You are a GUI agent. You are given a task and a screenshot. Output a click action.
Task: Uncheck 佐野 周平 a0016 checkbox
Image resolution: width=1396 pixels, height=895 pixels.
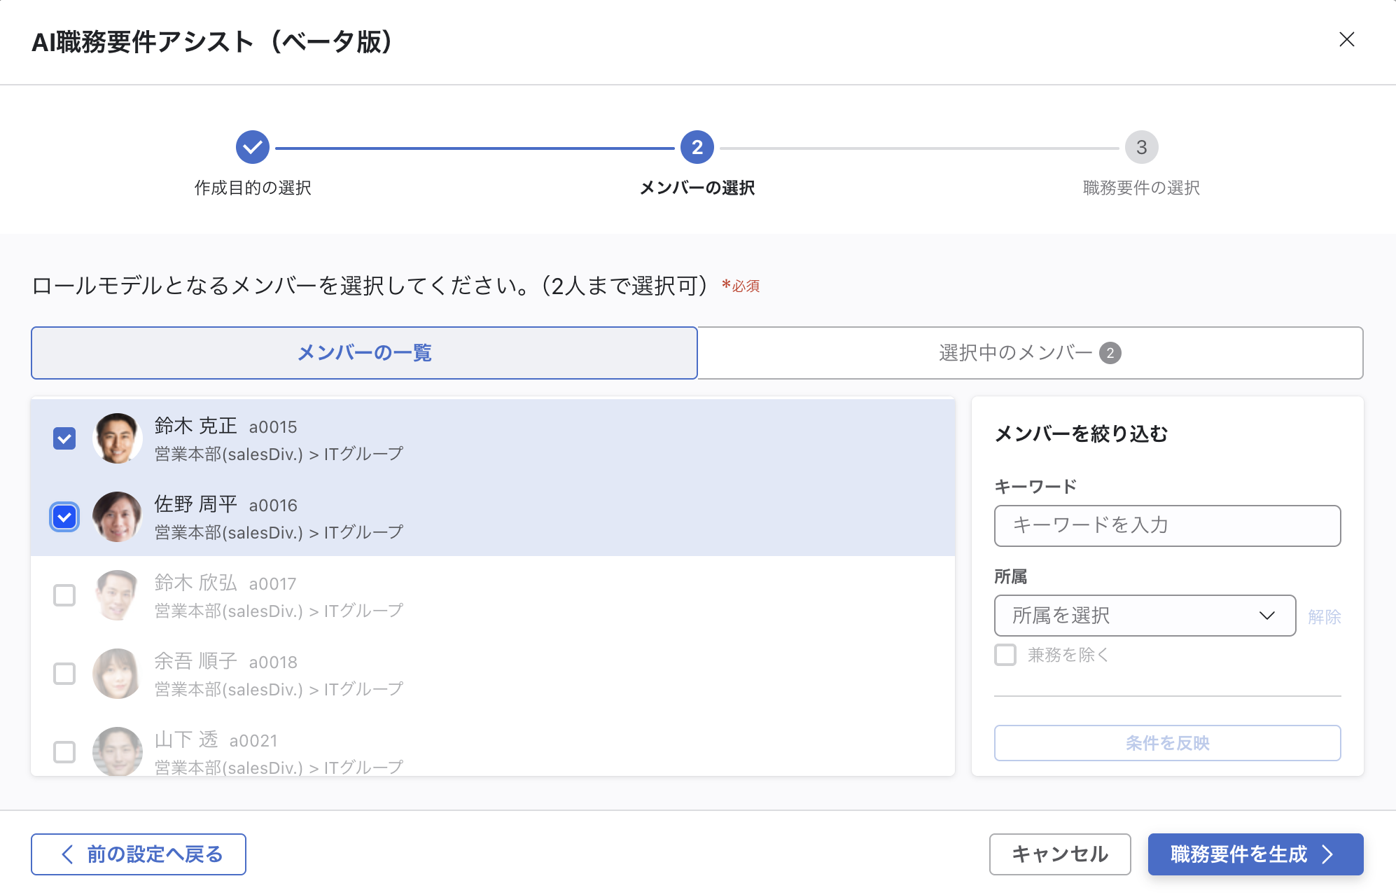64,517
